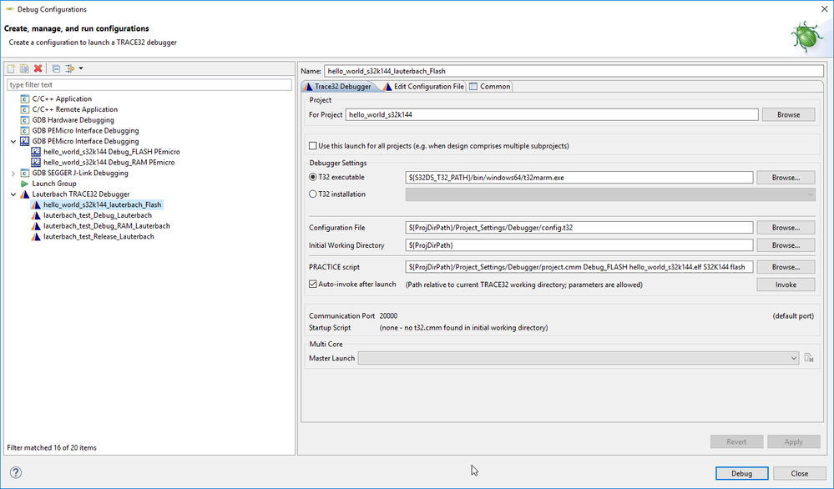Switch to the Common tab
The width and height of the screenshot is (834, 489).
pyautogui.click(x=490, y=87)
